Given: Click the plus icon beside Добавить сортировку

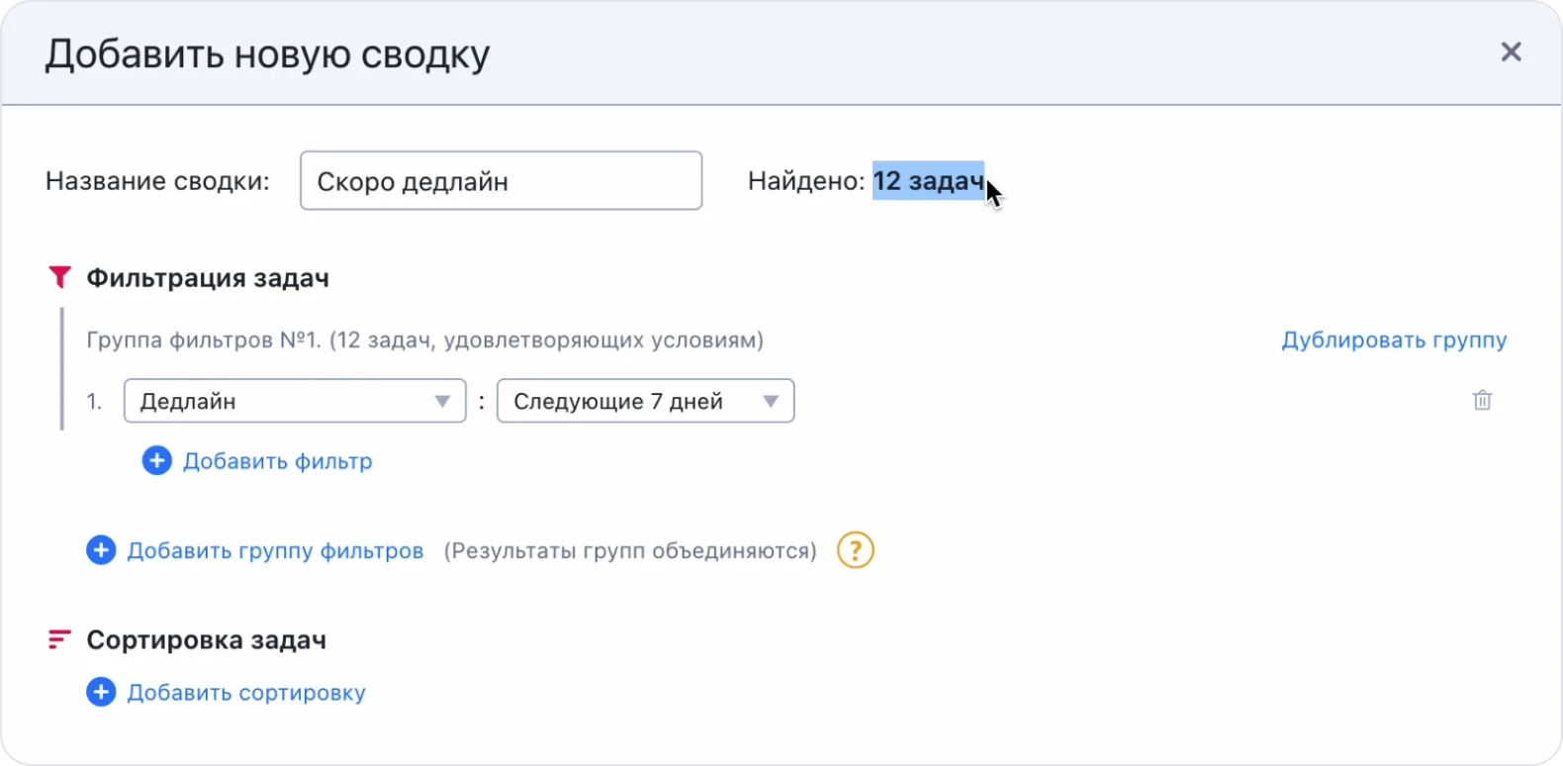Looking at the screenshot, I should tap(101, 693).
